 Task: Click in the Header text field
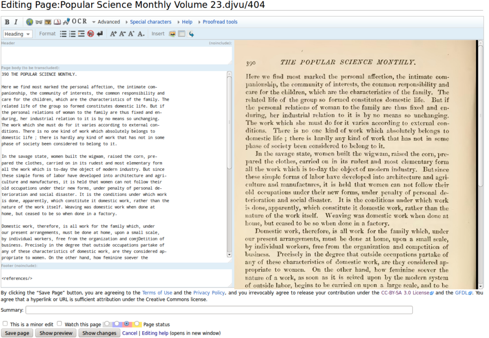[116, 55]
